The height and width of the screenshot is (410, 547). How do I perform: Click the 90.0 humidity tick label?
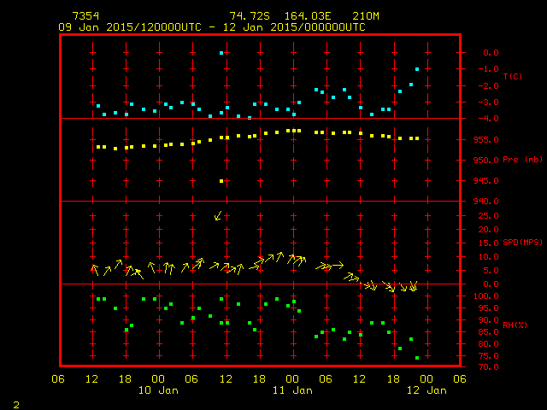coord(488,320)
